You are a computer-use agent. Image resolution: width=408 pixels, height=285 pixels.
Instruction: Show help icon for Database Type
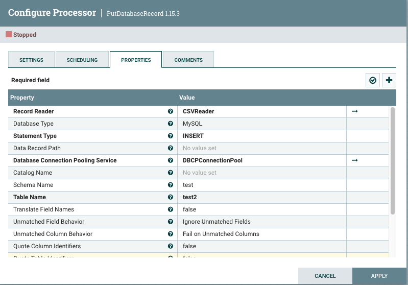click(x=171, y=124)
